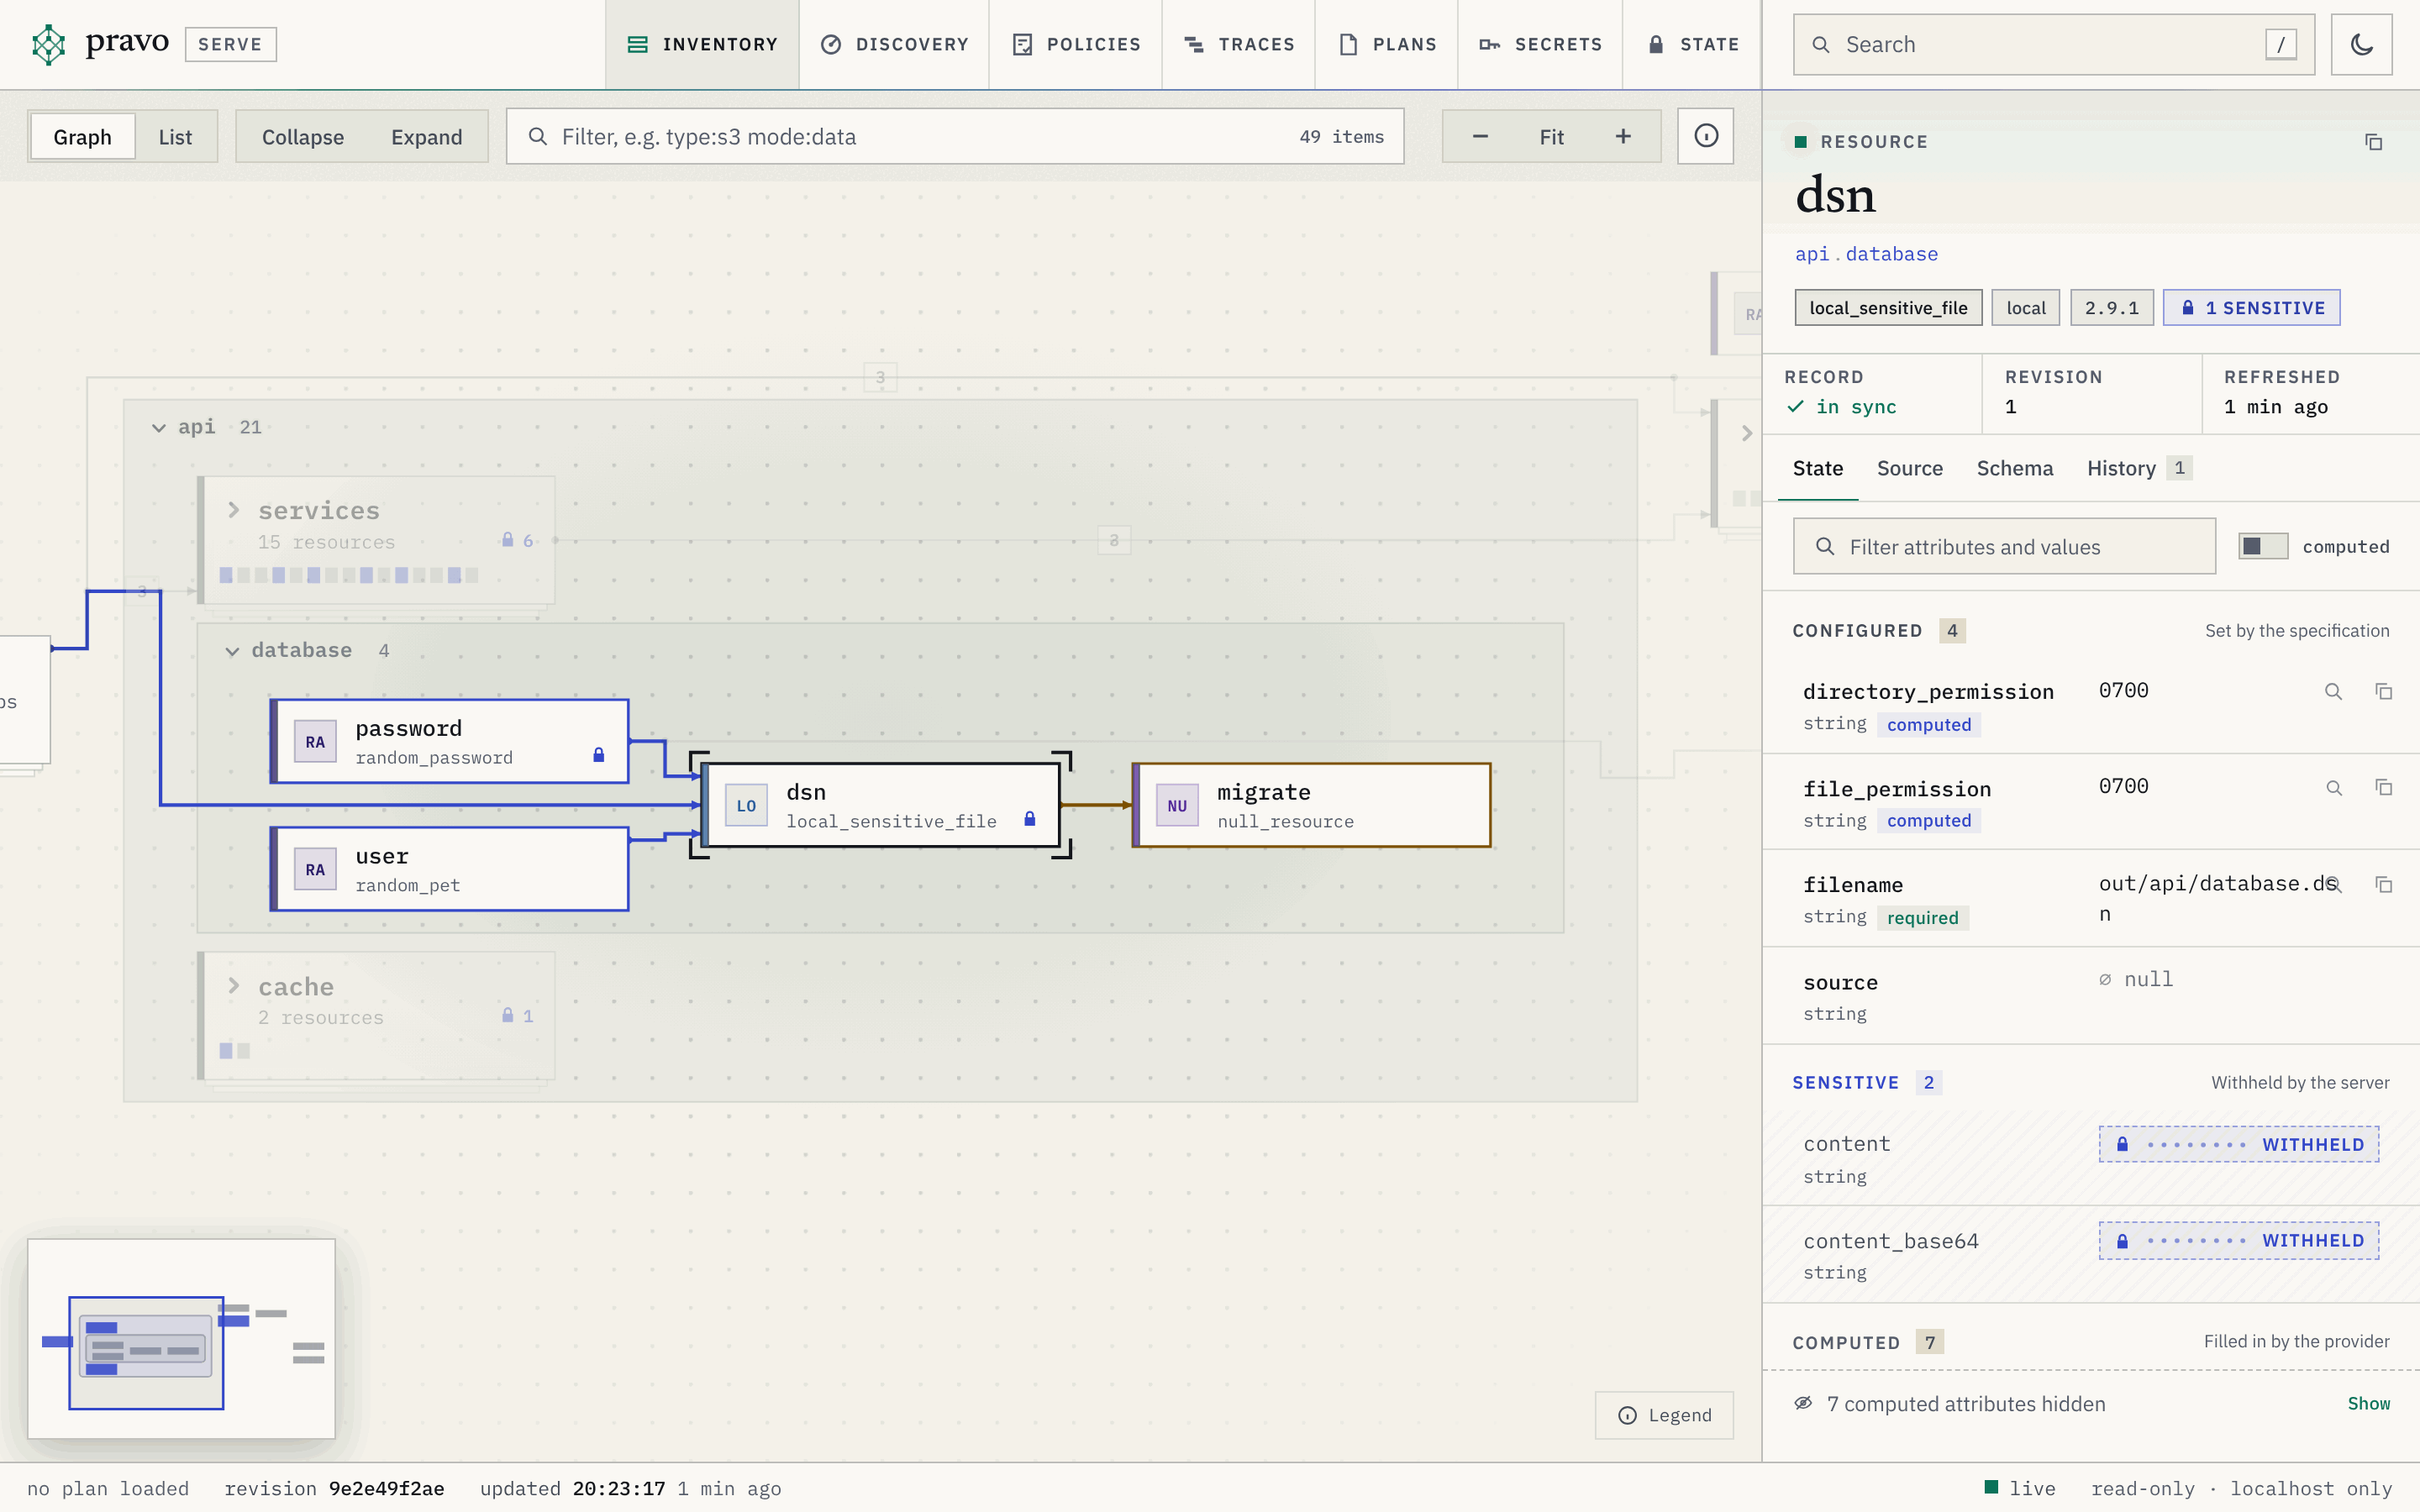Copy resource name icon beside RESOURCE
Image resolution: width=2420 pixels, height=1512 pixels.
tap(2373, 142)
